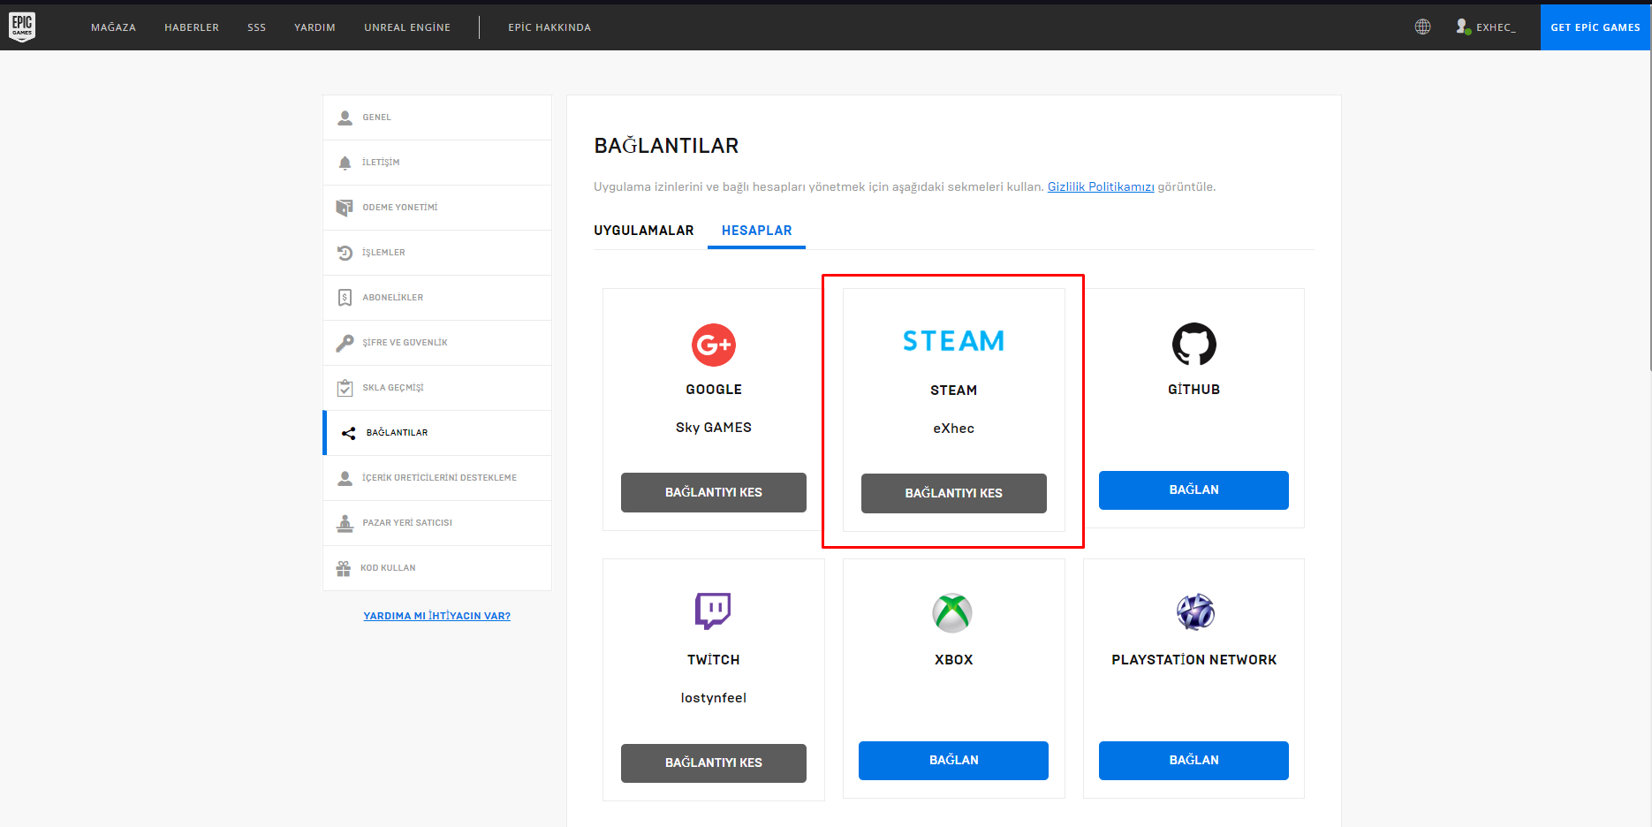Click the Abonelikler receipt icon
The image size is (1652, 827).
(x=345, y=298)
